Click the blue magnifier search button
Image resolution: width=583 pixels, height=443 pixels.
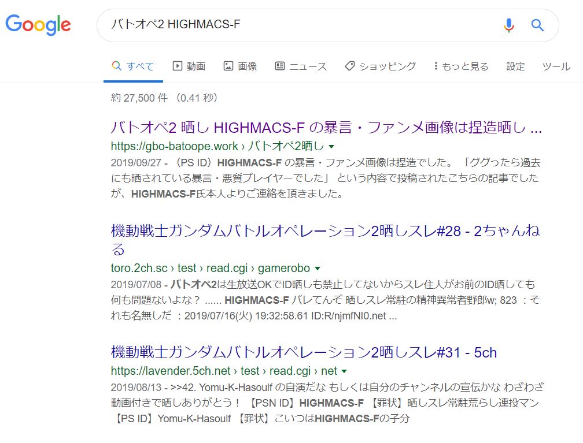537,25
